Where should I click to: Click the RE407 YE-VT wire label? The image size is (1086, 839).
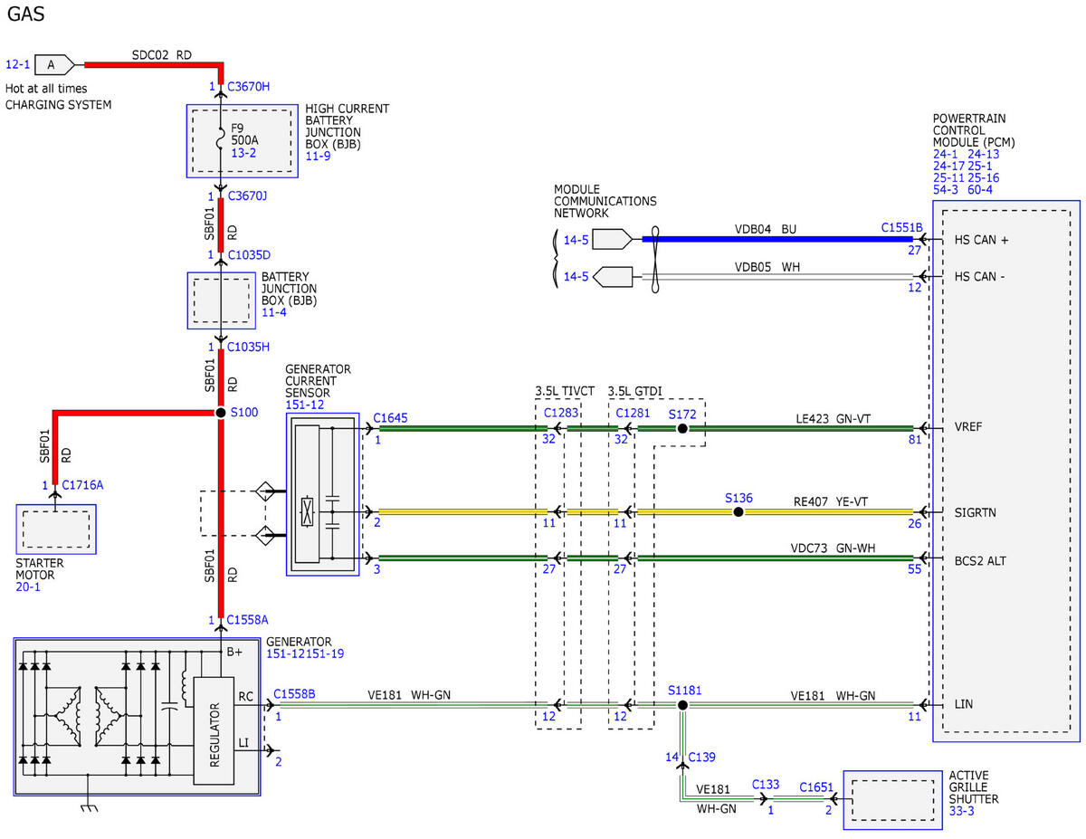830,503
